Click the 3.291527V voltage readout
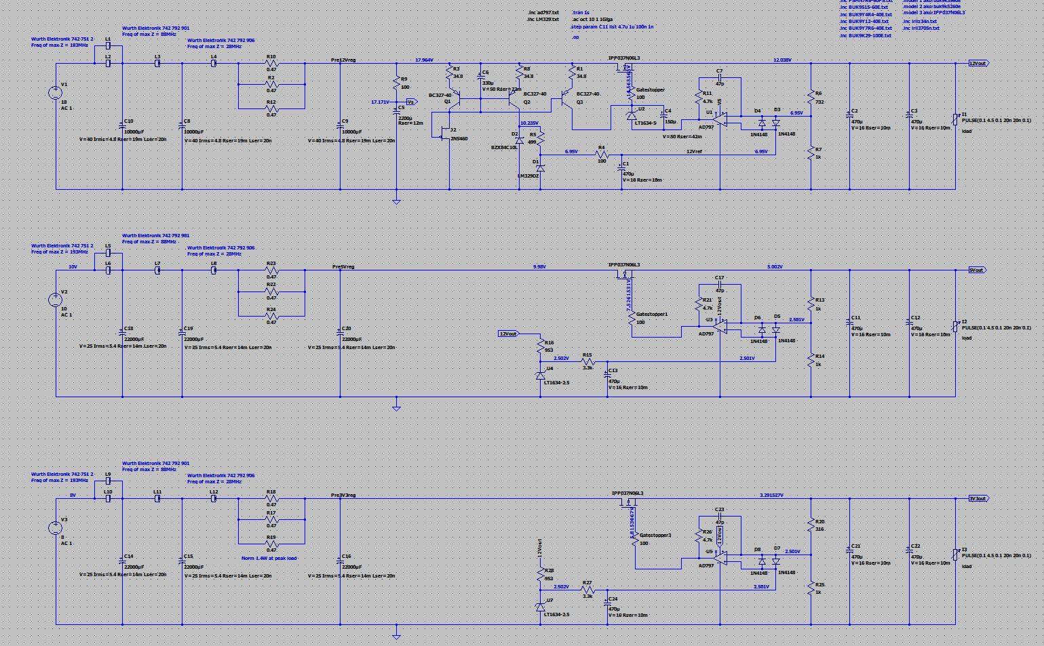The width and height of the screenshot is (1044, 646). point(771,496)
